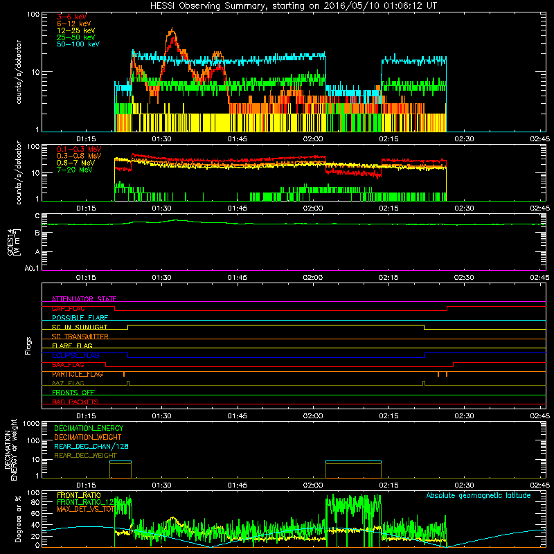
Task: Select the 0.3-0.8 MeV legend label
Action: 79,156
